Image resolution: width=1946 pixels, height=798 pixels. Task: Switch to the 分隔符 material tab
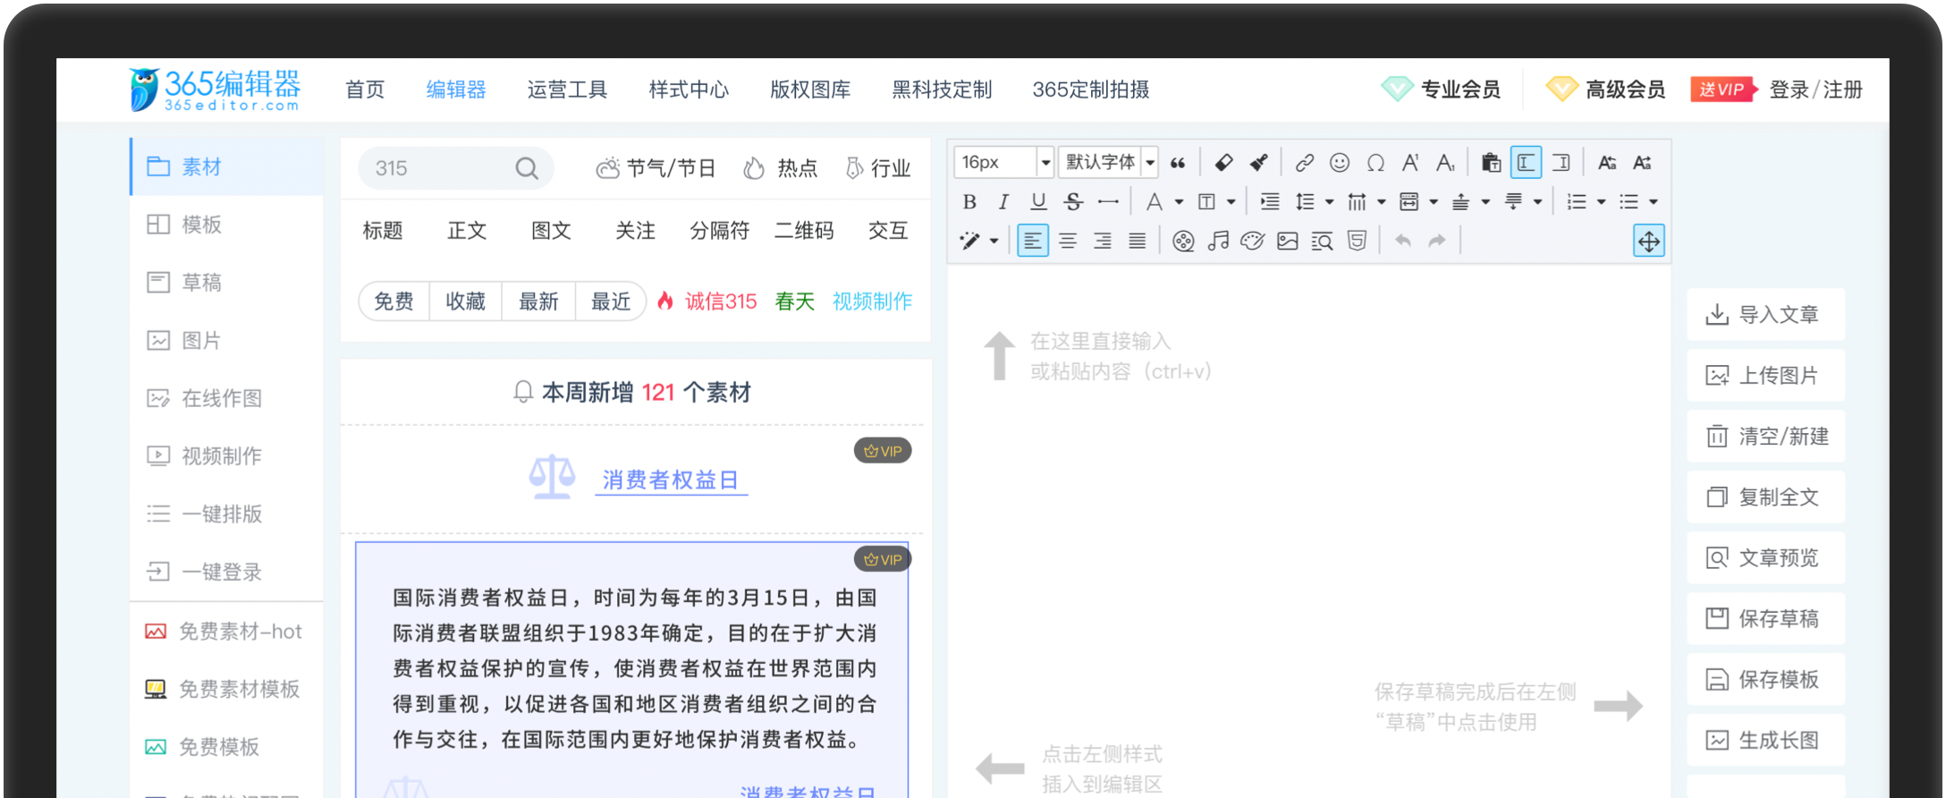pos(719,231)
